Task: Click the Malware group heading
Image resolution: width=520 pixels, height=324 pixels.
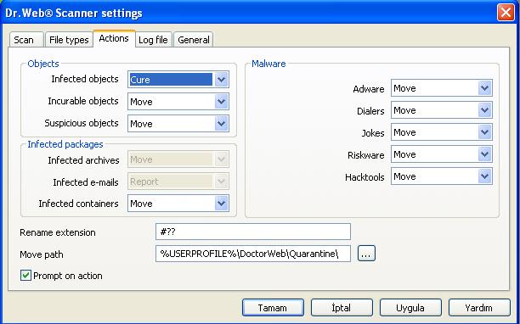Action: 268,64
